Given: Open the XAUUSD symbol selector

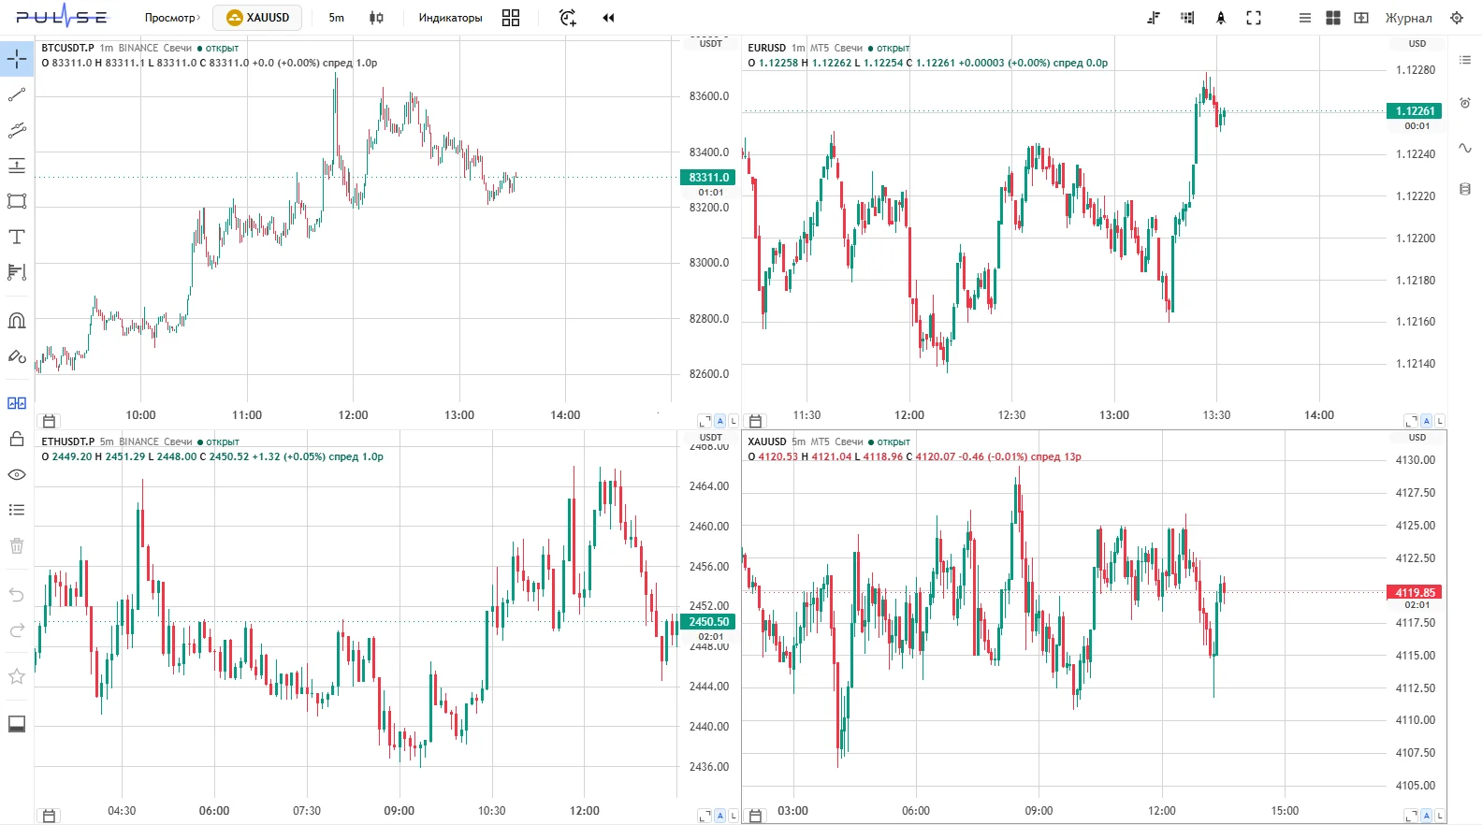Looking at the screenshot, I should [258, 18].
